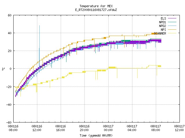This screenshot has width=185, height=138.
Task: Select the filename E_RT20080116081727.sfduZ subtitle
Action: pos(96,10)
